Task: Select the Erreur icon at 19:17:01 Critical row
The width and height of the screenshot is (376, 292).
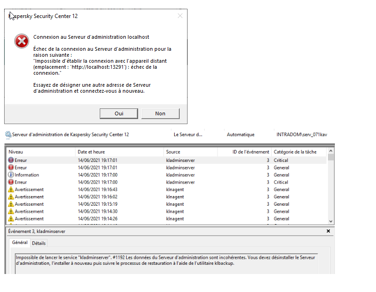Action: click(x=11, y=160)
